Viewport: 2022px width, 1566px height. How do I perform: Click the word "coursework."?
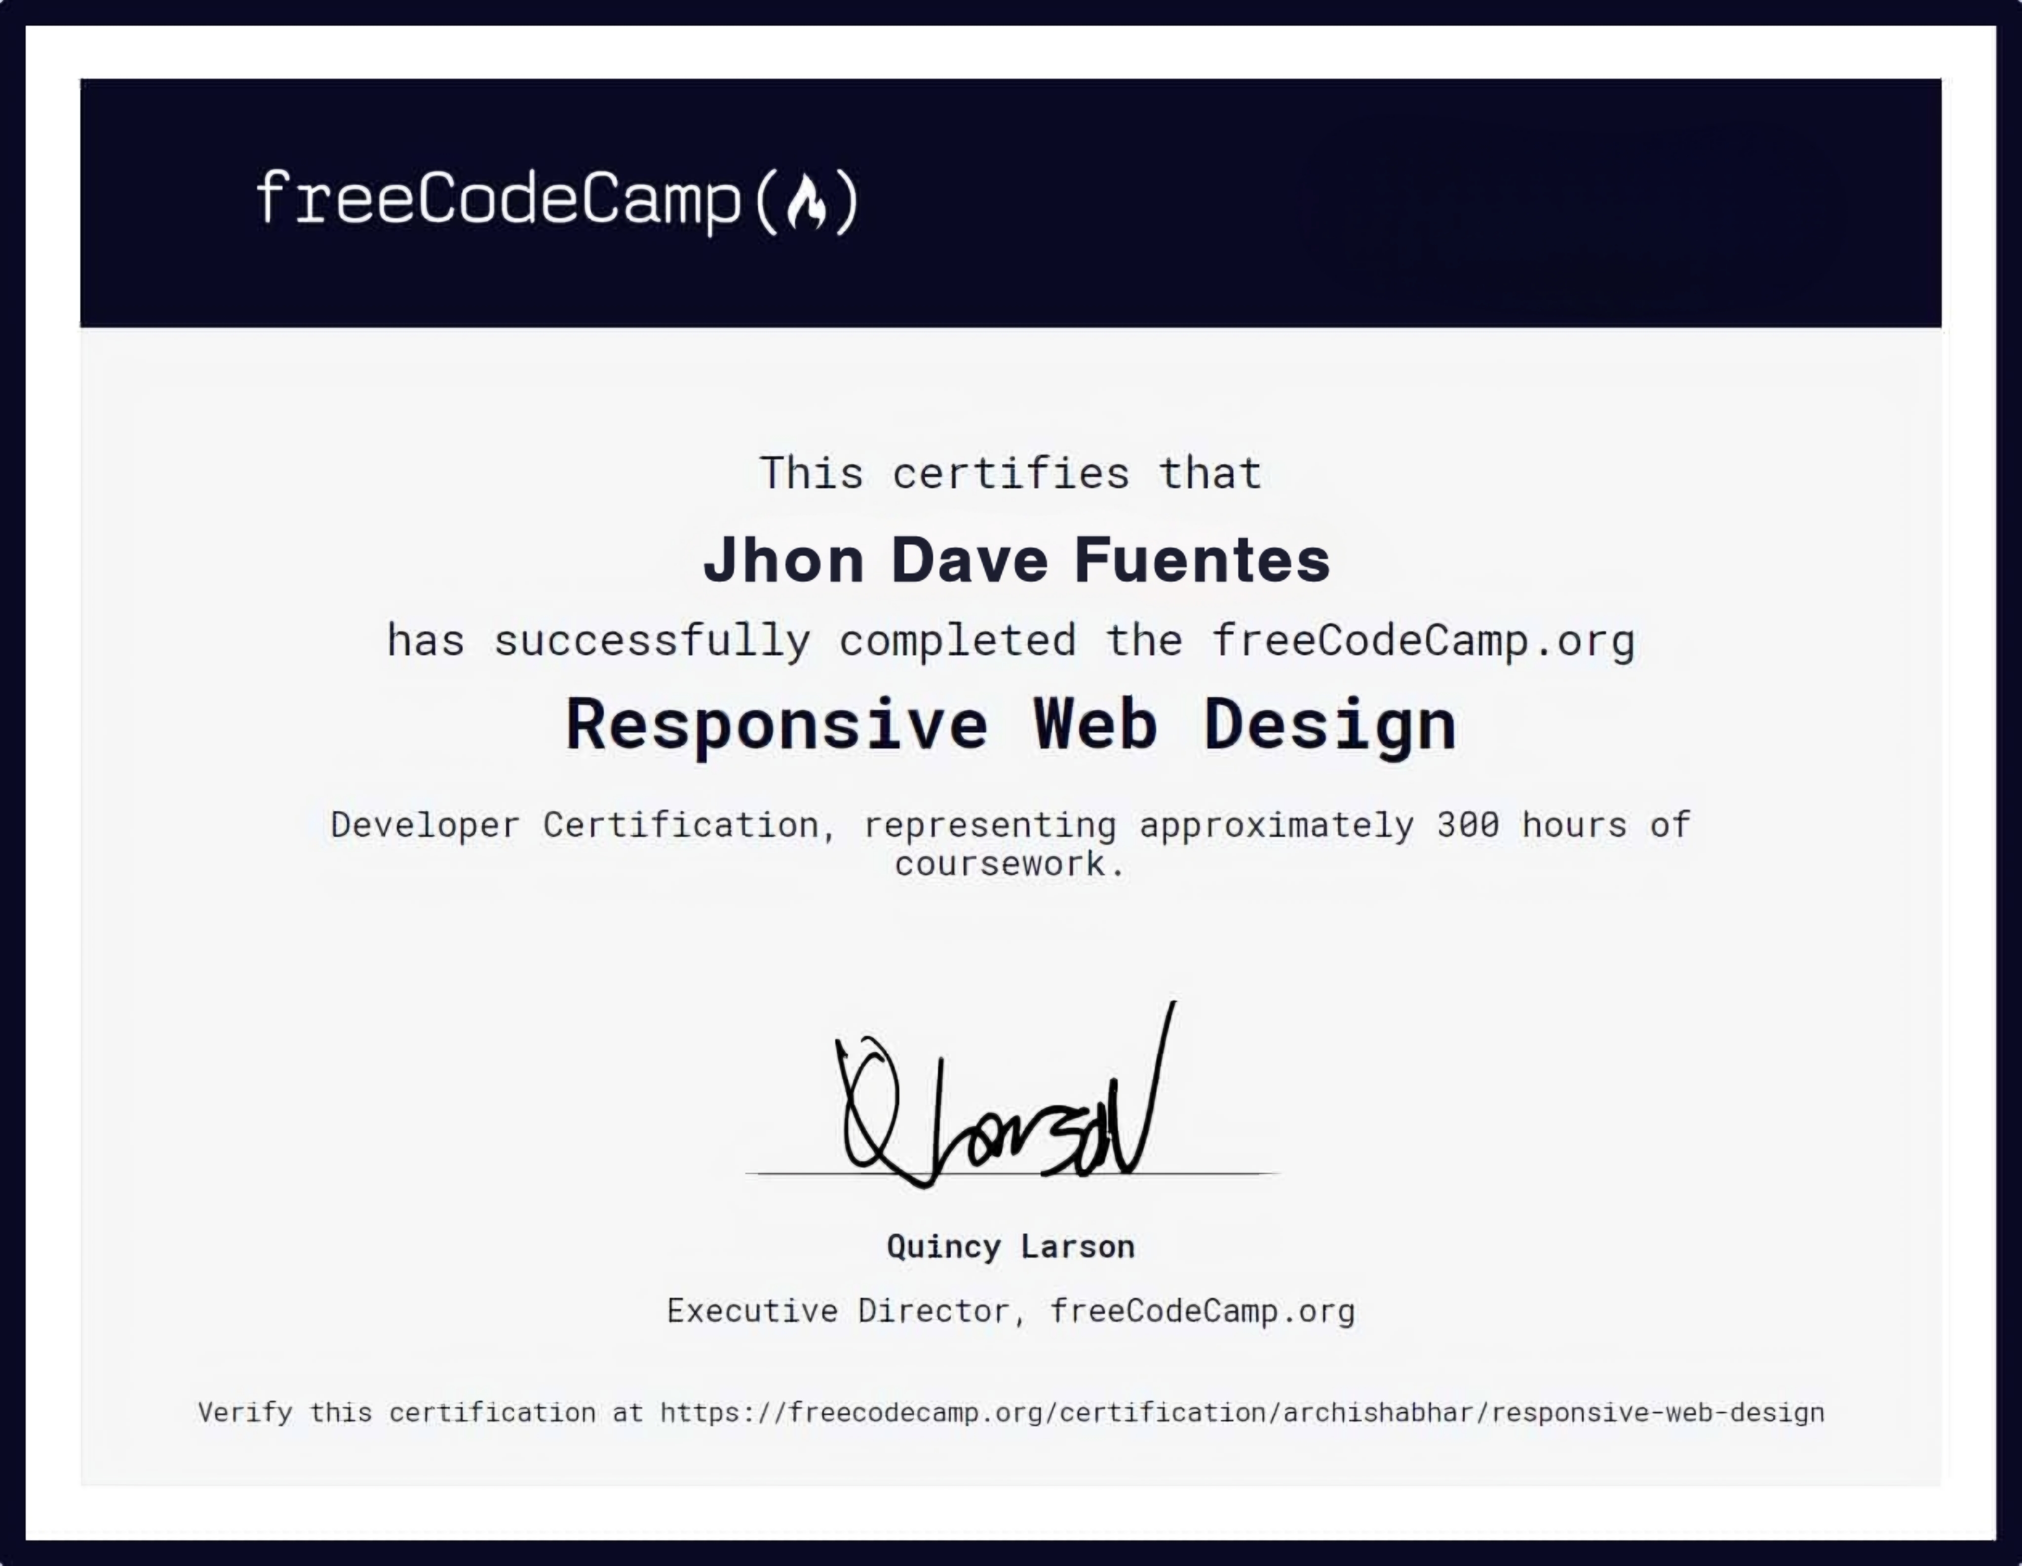click(x=1010, y=864)
